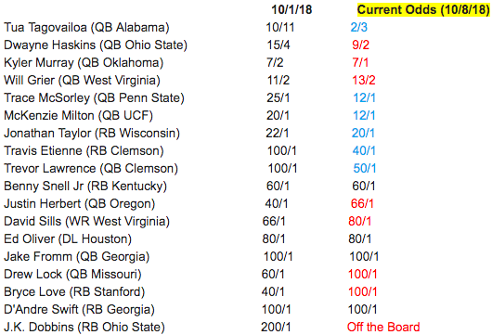
Task: Click Dwayne Haskins' red 9/2 odds
Action: (x=360, y=45)
